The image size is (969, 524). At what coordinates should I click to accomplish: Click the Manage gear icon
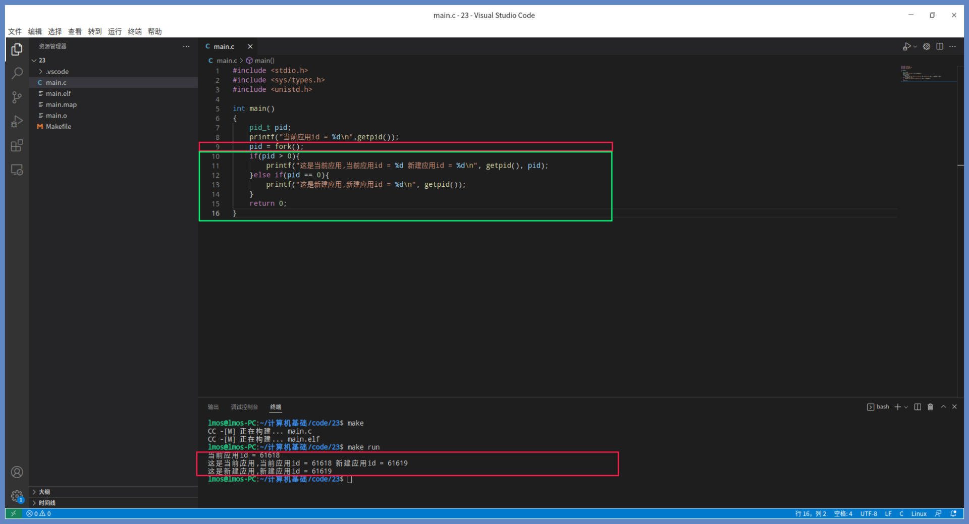[17, 496]
